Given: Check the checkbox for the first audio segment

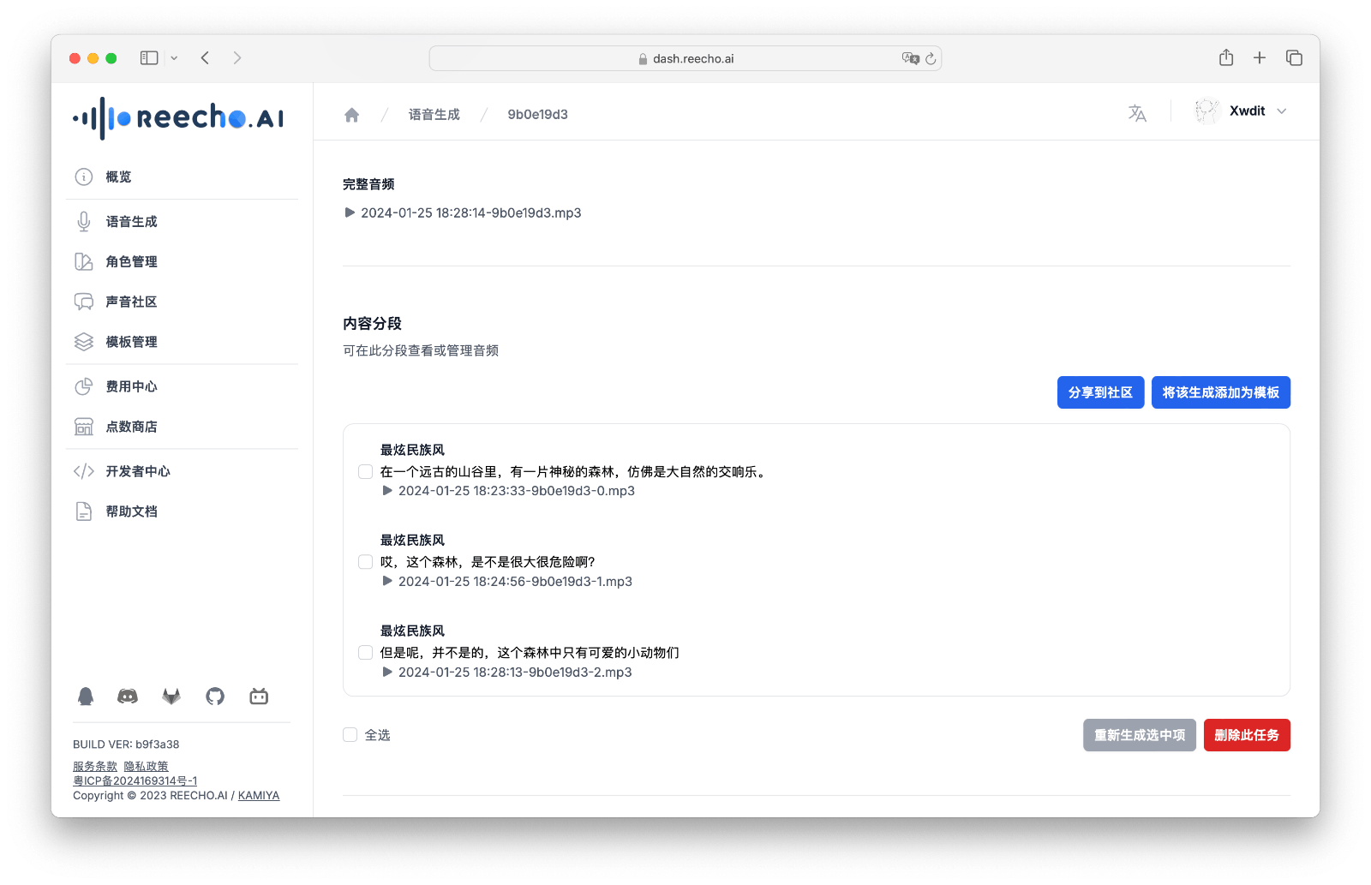Looking at the screenshot, I should pyautogui.click(x=365, y=471).
